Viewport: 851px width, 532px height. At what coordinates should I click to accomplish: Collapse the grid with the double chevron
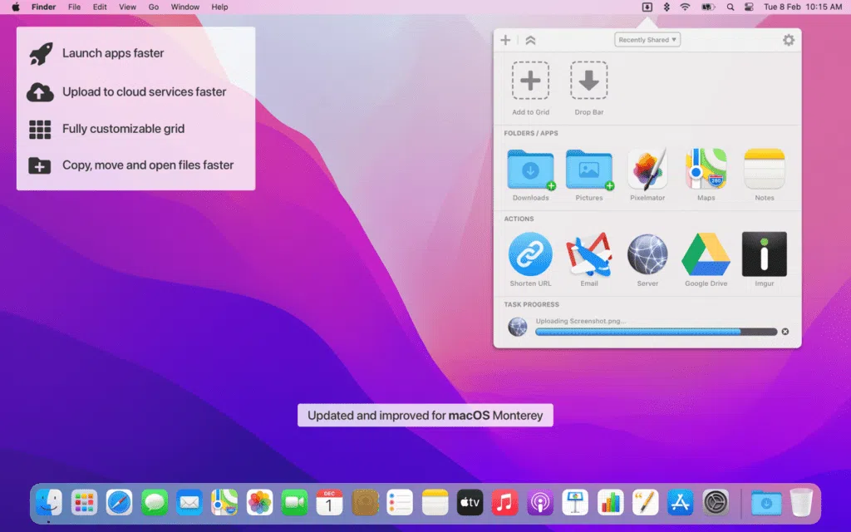[x=529, y=39]
